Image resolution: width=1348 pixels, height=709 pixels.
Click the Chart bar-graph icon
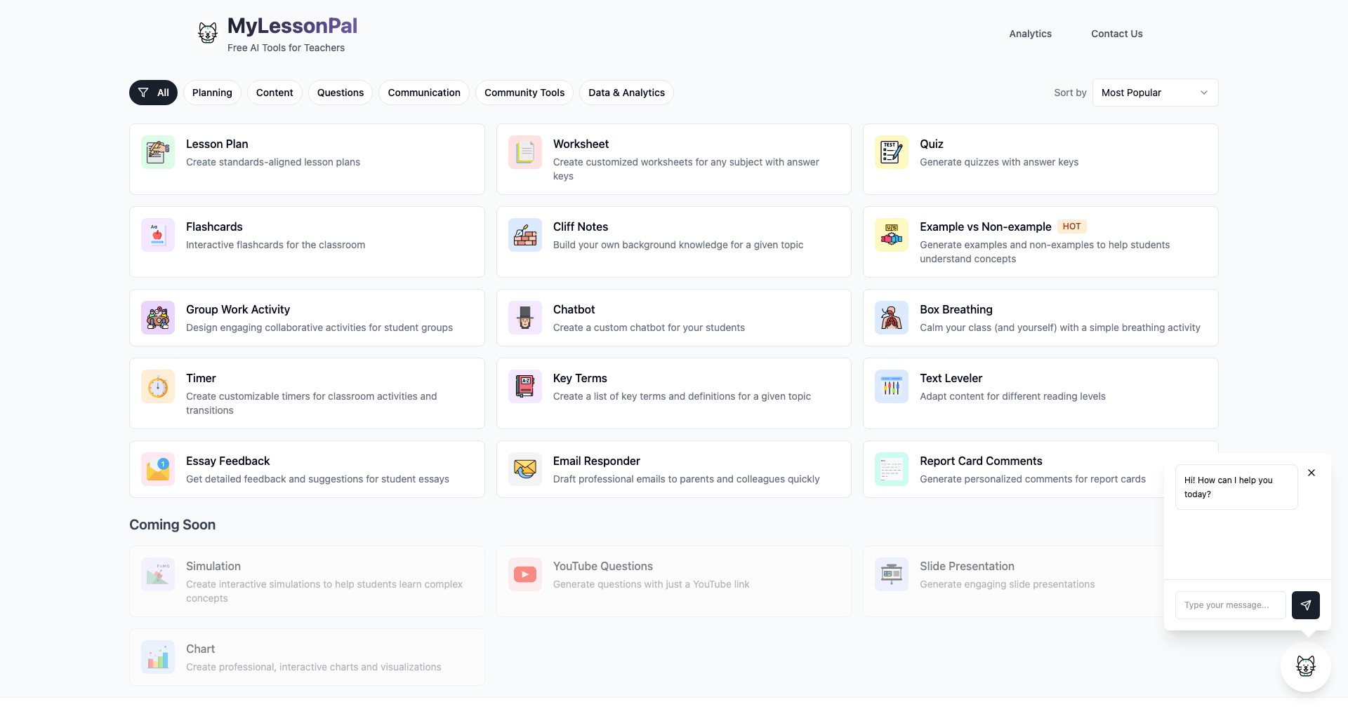[158, 657]
